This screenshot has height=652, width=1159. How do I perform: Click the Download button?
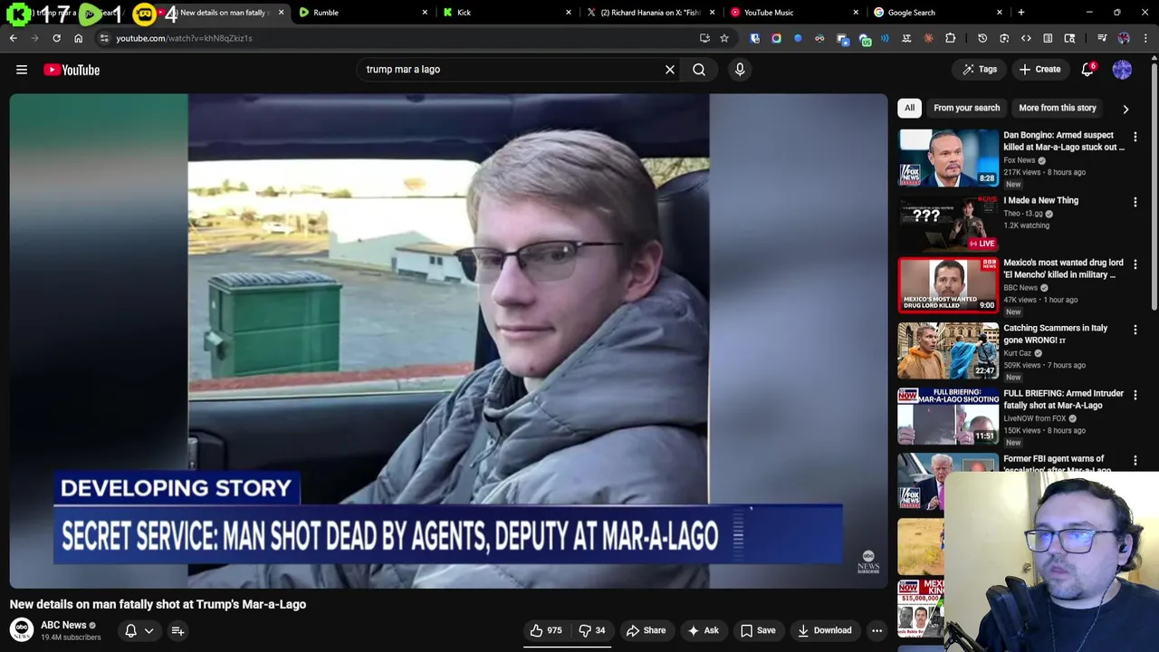[x=824, y=630]
